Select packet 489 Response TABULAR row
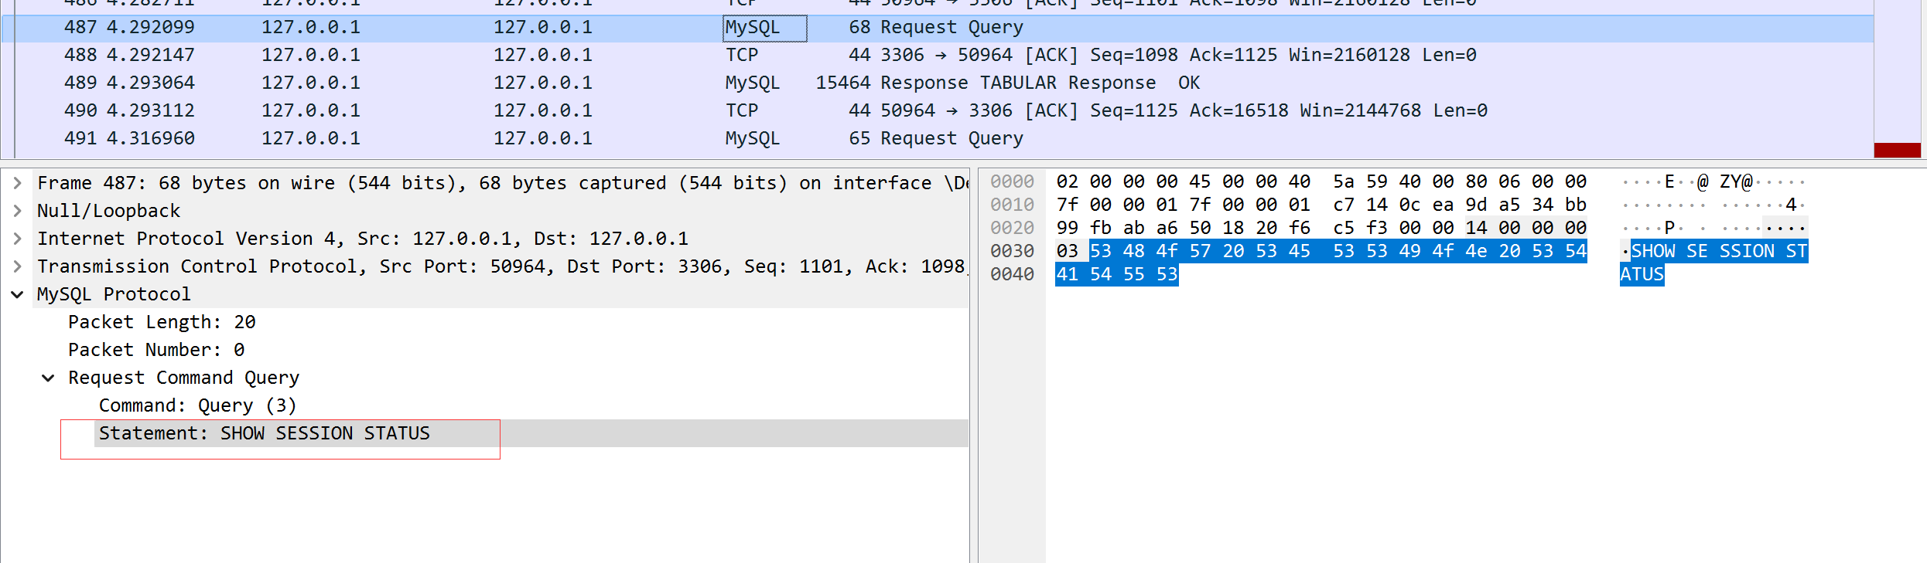The height and width of the screenshot is (563, 1927). [937, 83]
